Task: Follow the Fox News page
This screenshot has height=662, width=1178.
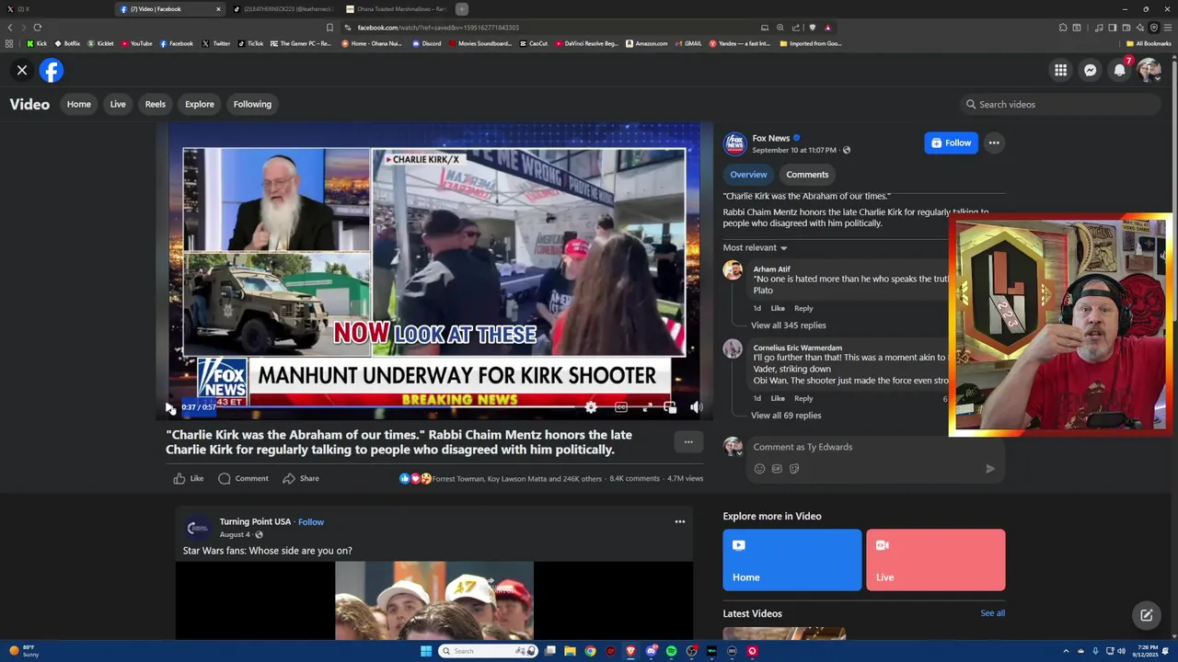Action: pyautogui.click(x=951, y=143)
